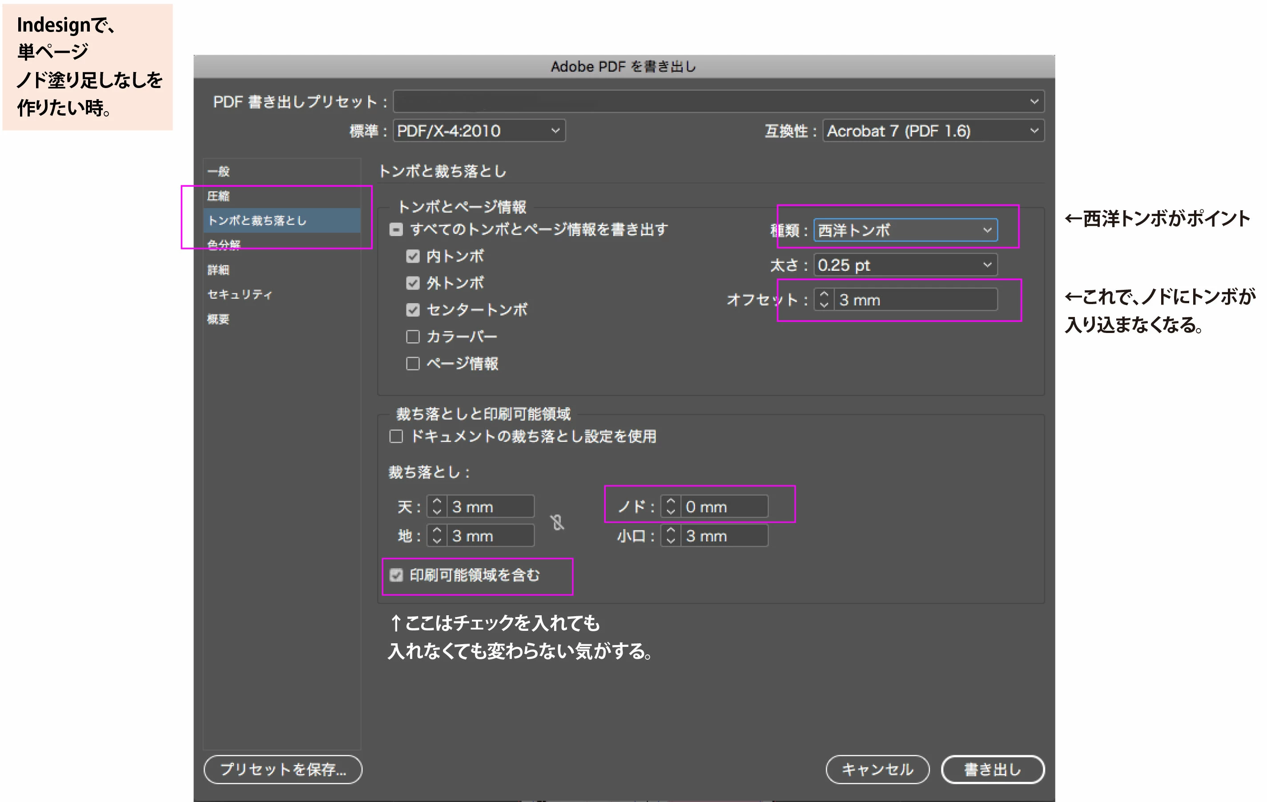Open the 標準 PDF/X-4:2010 dropdown
The width and height of the screenshot is (1267, 802).
coord(479,130)
